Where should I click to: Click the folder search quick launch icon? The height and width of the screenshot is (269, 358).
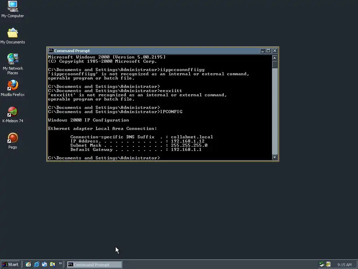point(52,264)
